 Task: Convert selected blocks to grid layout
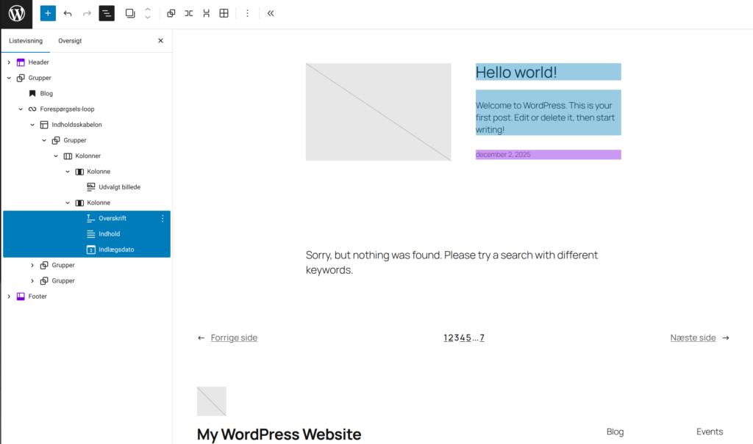pos(224,13)
